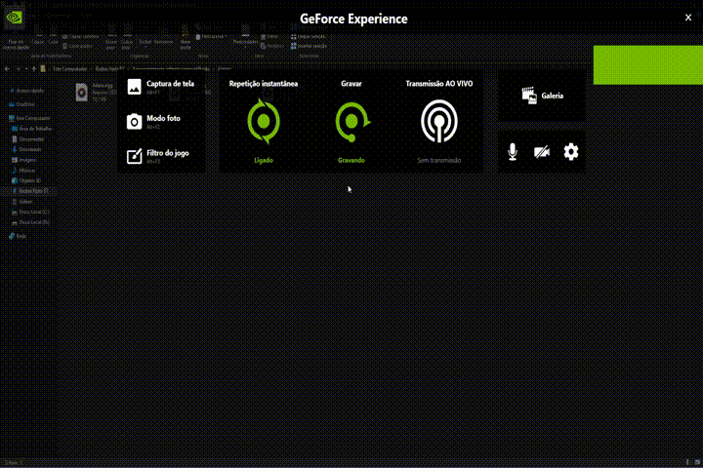Screen dimensions: 703x468
Task: Click Copiar caminho in Explorer ribbon
Action: click(x=81, y=37)
